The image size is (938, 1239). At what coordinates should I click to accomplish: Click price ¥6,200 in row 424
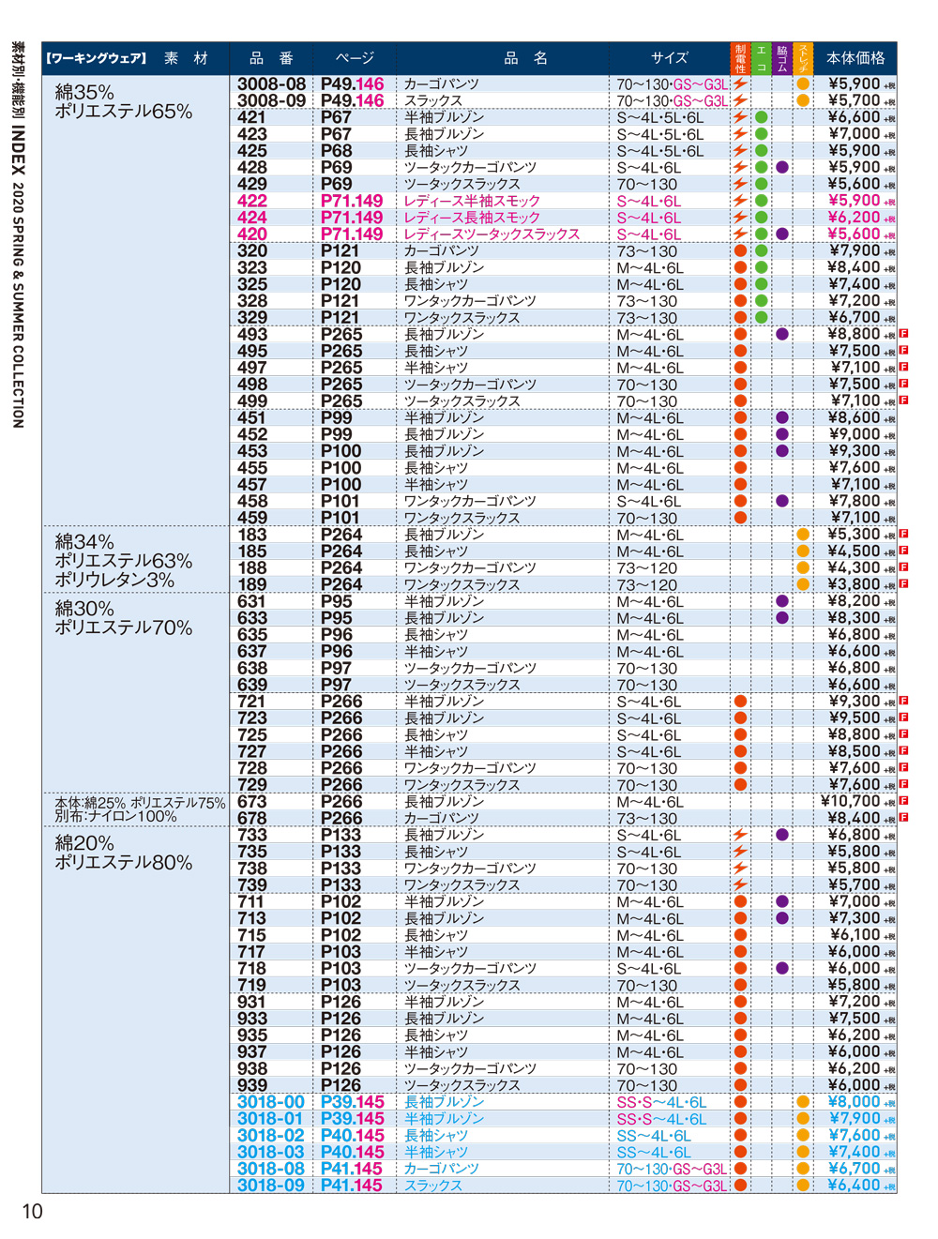coord(854,218)
